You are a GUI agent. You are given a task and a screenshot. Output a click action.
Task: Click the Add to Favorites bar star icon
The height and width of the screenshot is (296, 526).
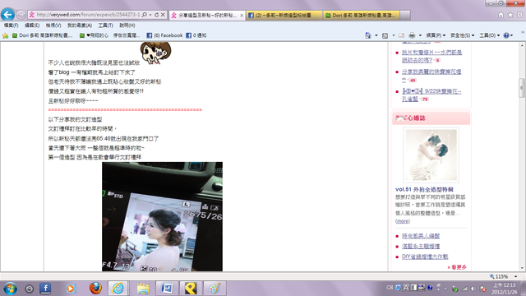pyautogui.click(x=6, y=35)
